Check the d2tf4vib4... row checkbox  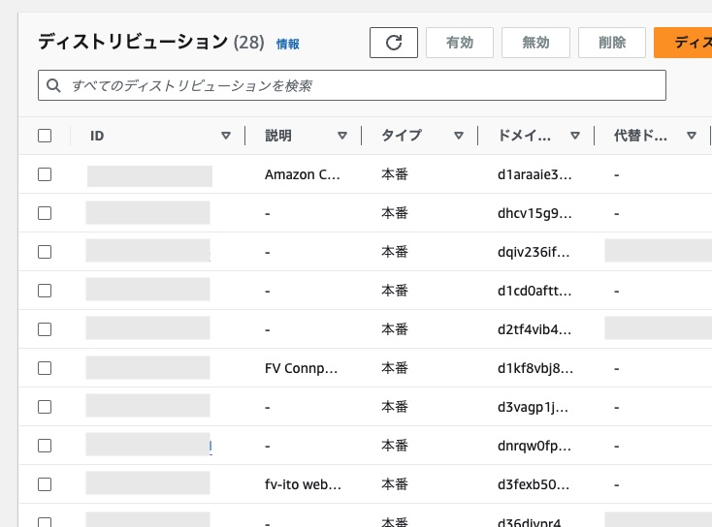tap(45, 329)
